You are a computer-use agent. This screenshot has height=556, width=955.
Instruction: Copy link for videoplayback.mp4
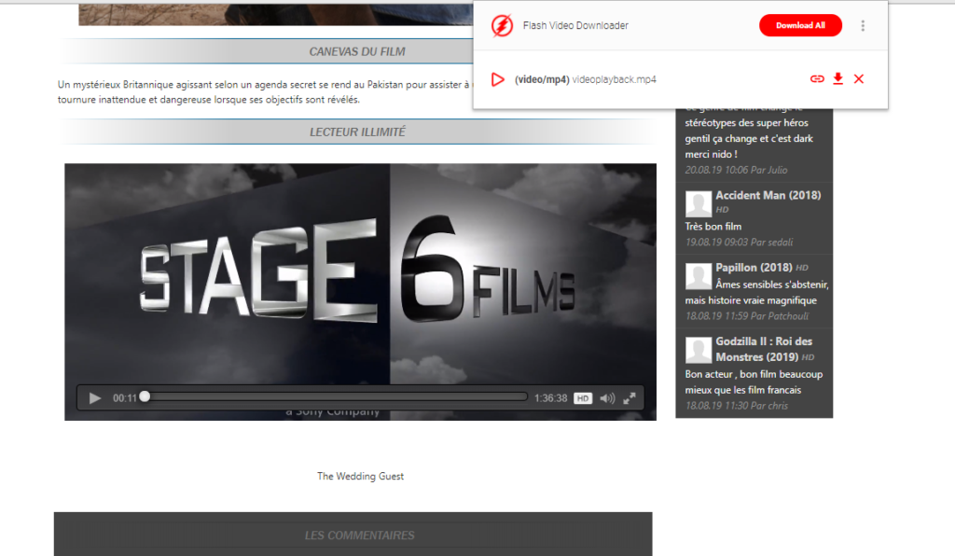817,79
